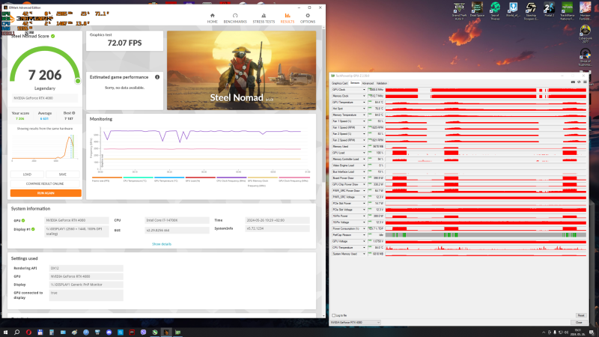This screenshot has height=337, width=599.
Task: Open Dead Space desktop shortcut
Action: [477, 10]
